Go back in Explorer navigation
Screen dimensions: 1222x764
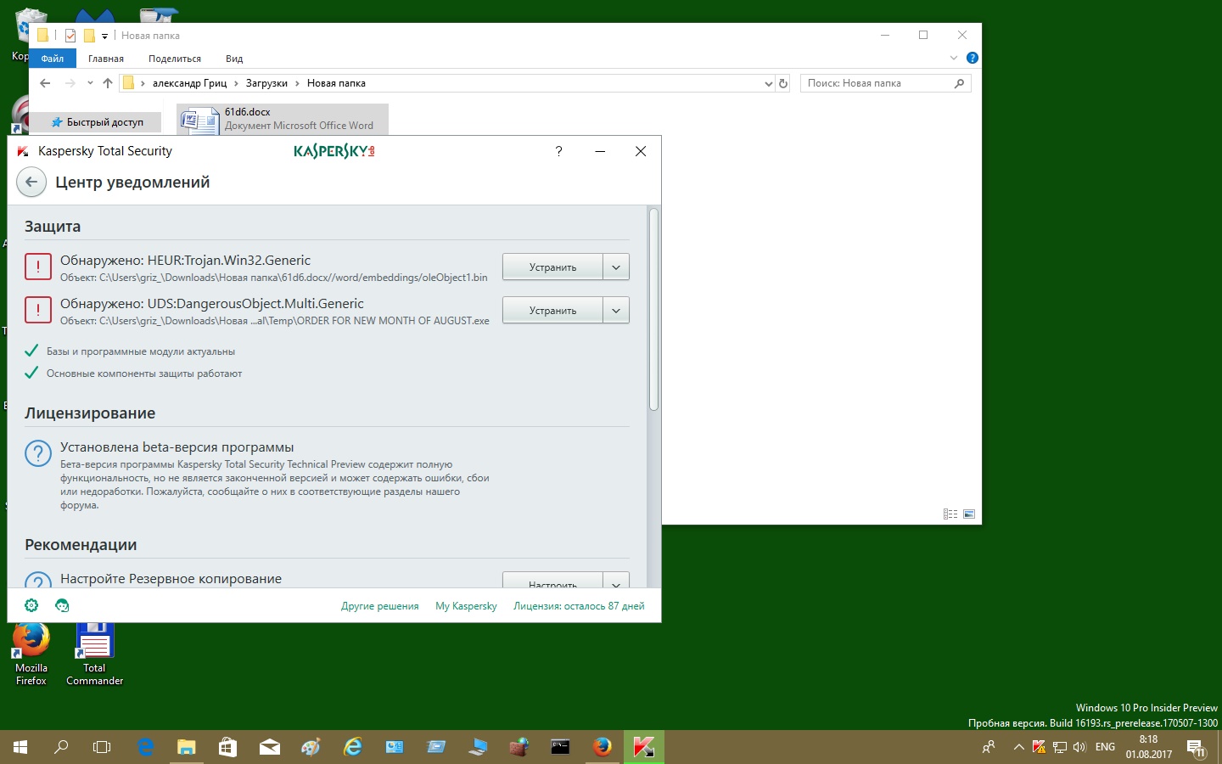tap(45, 83)
